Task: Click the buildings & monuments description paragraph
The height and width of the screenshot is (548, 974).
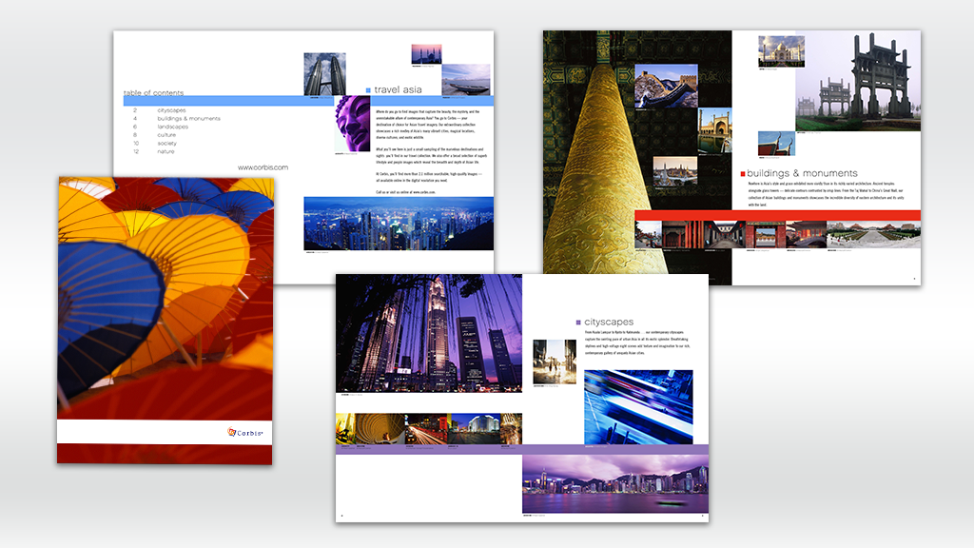Action: pos(826,194)
